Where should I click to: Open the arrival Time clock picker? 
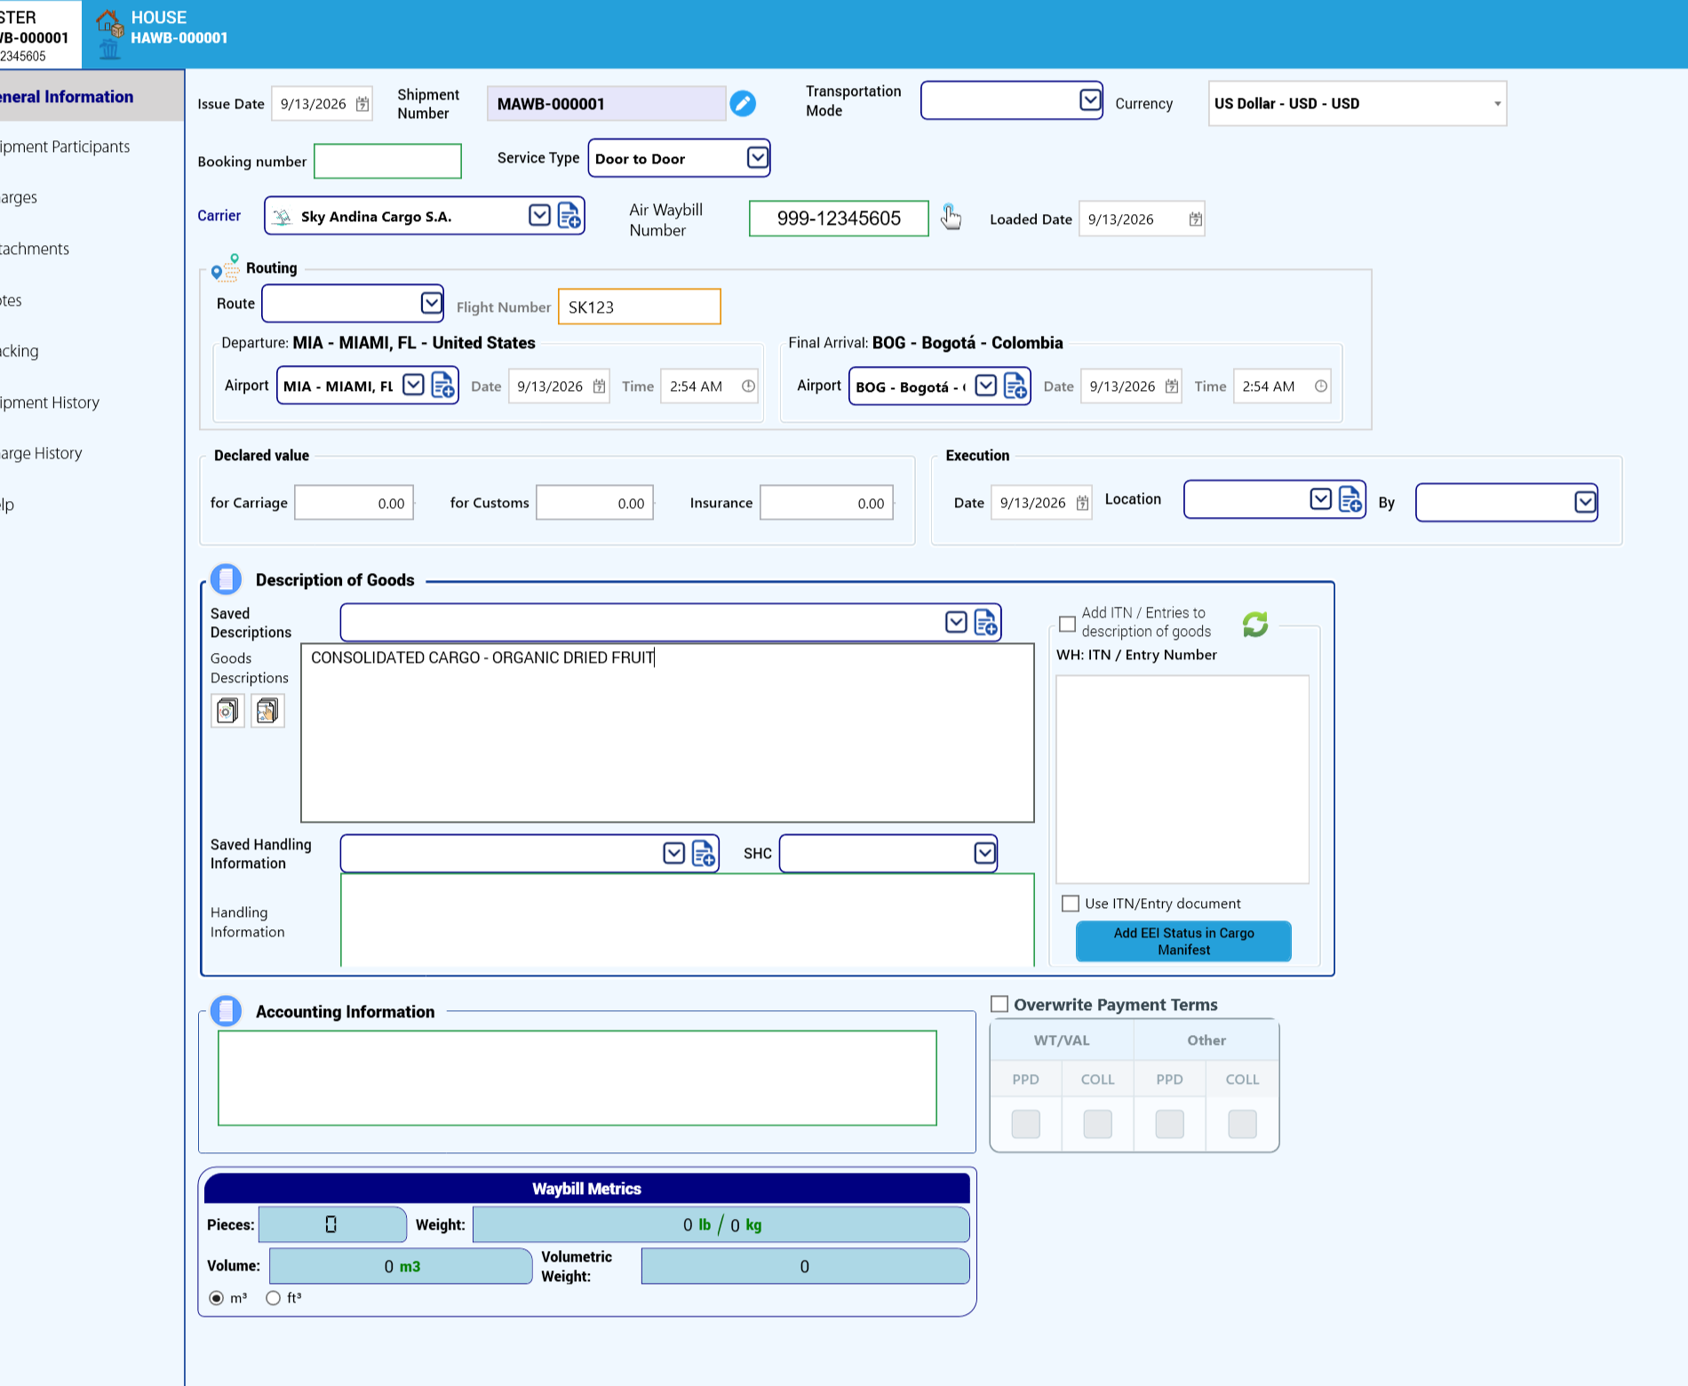coord(1321,386)
